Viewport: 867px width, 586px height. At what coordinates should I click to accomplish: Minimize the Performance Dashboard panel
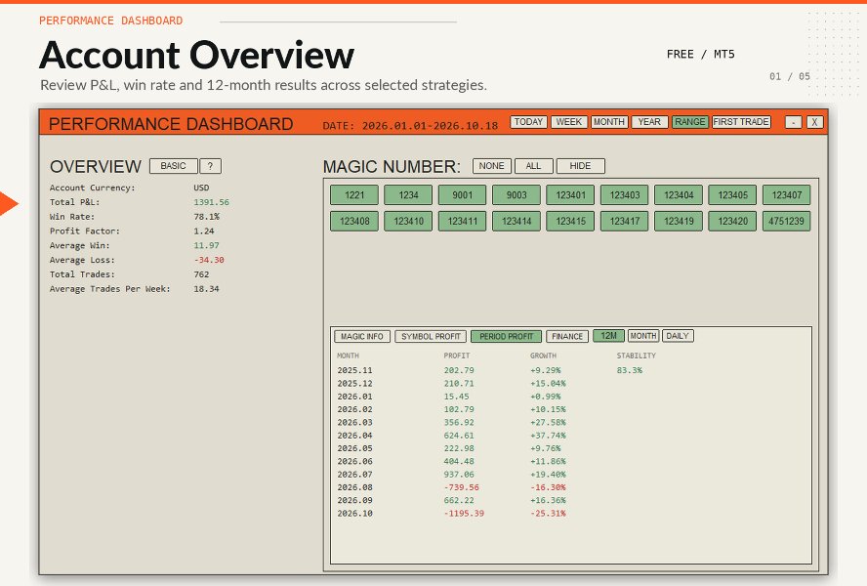[794, 122]
